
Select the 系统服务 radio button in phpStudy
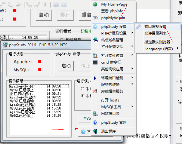(x=82, y=89)
